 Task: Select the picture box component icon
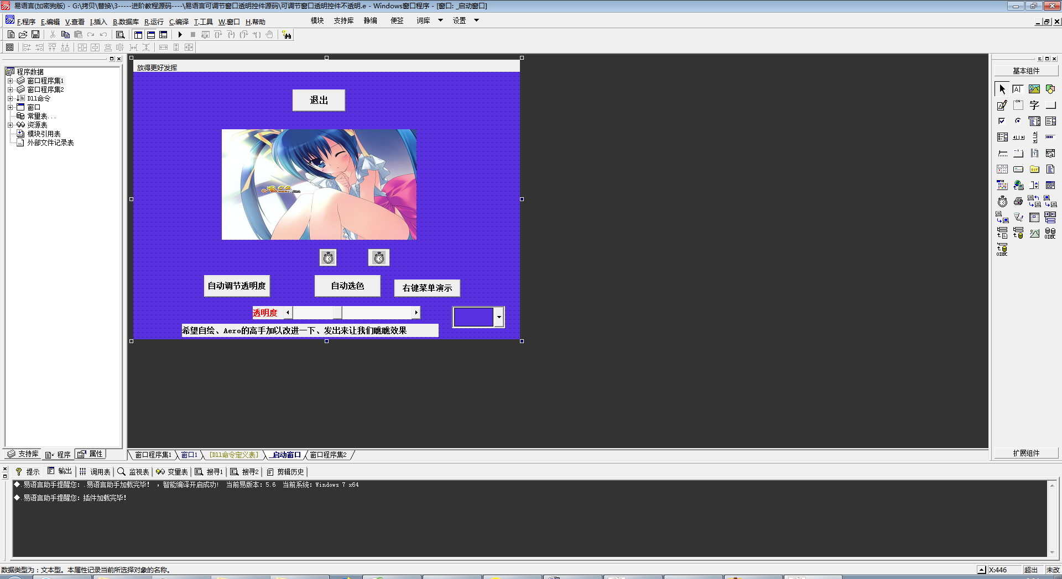(1034, 89)
